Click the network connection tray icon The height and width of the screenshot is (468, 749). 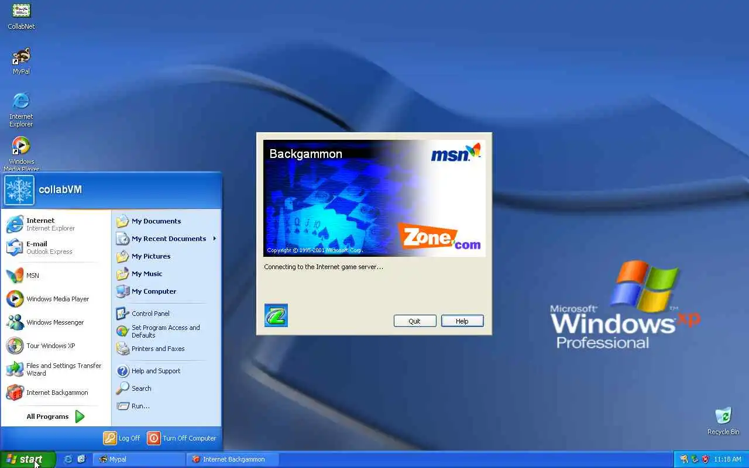(695, 459)
